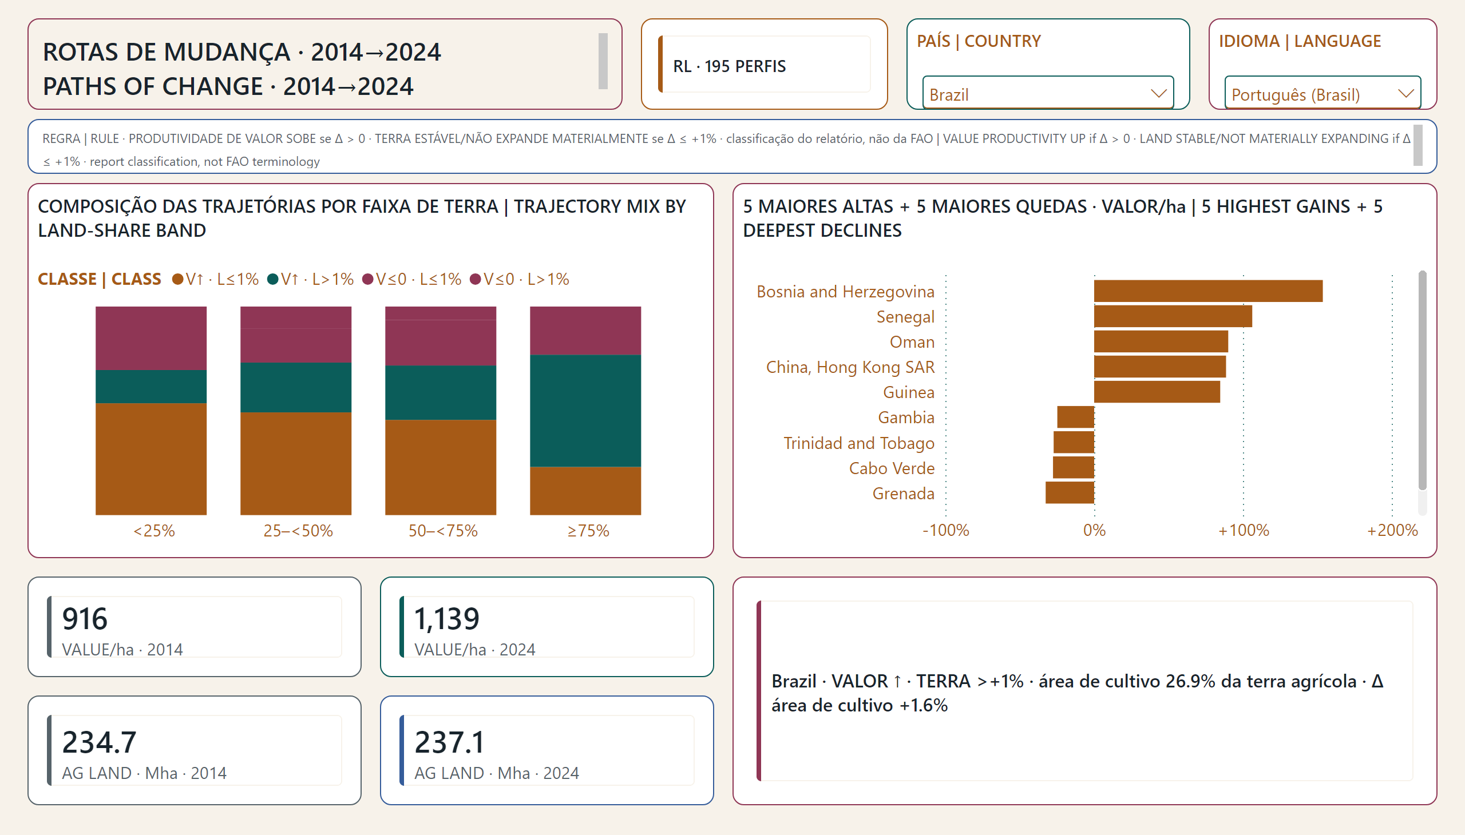Click the Composição das Trajetórias chart title
Image resolution: width=1465 pixels, height=835 pixels.
[362, 218]
